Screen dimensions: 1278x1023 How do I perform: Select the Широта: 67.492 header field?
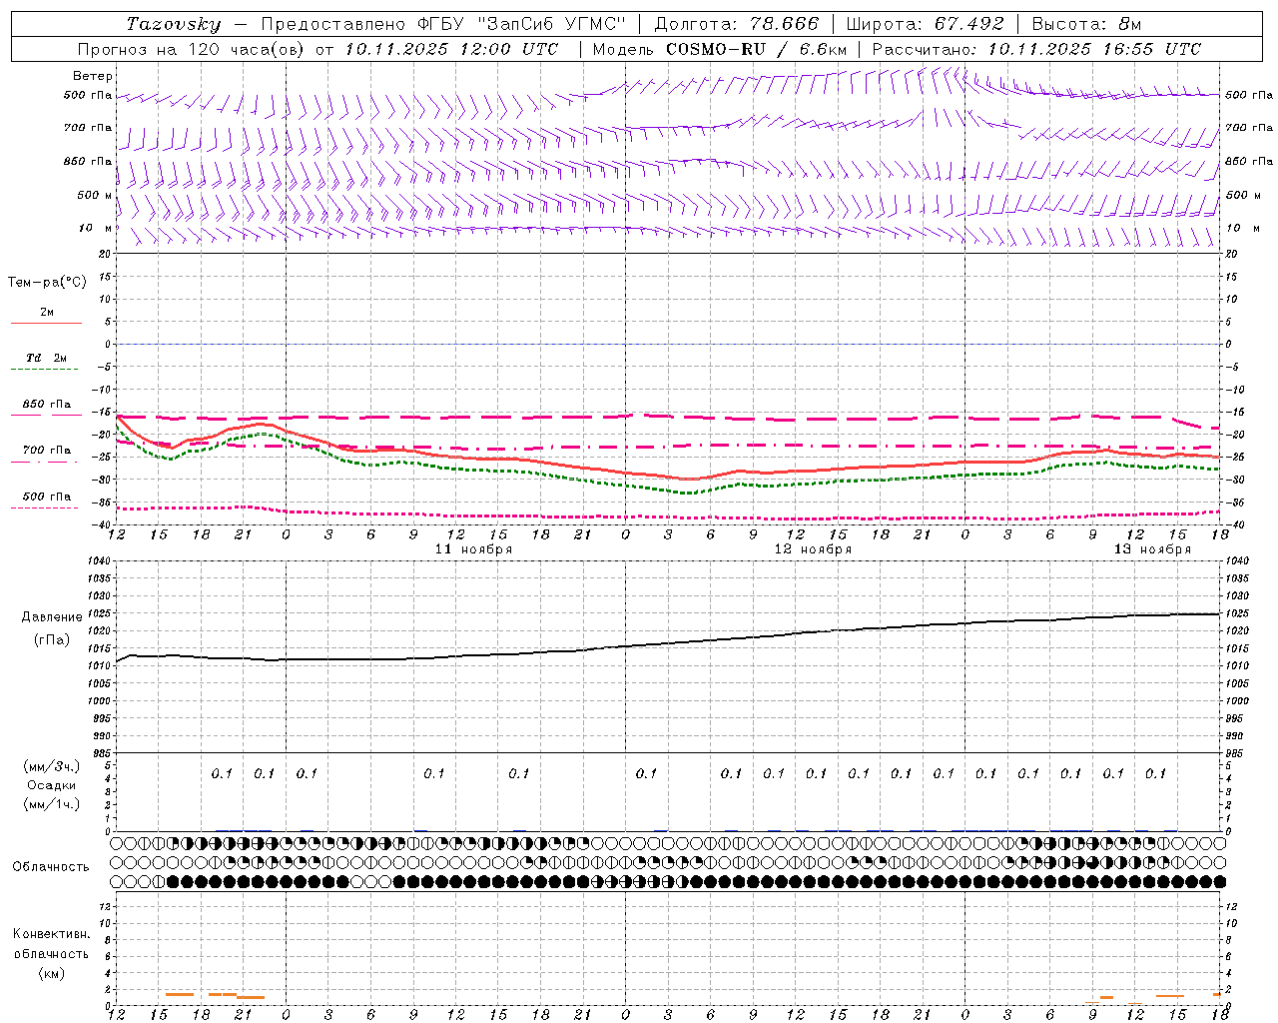tap(924, 24)
